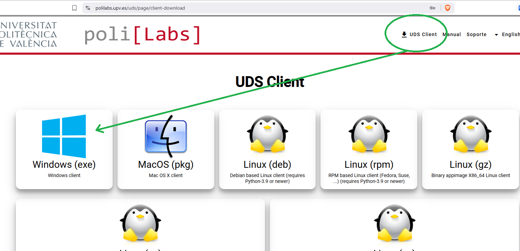Click the poli[Labs] logo
The image size is (520, 251).
142,35
